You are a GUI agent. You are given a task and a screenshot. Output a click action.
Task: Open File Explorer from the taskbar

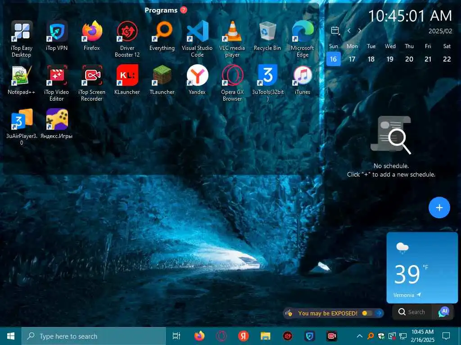point(266,336)
